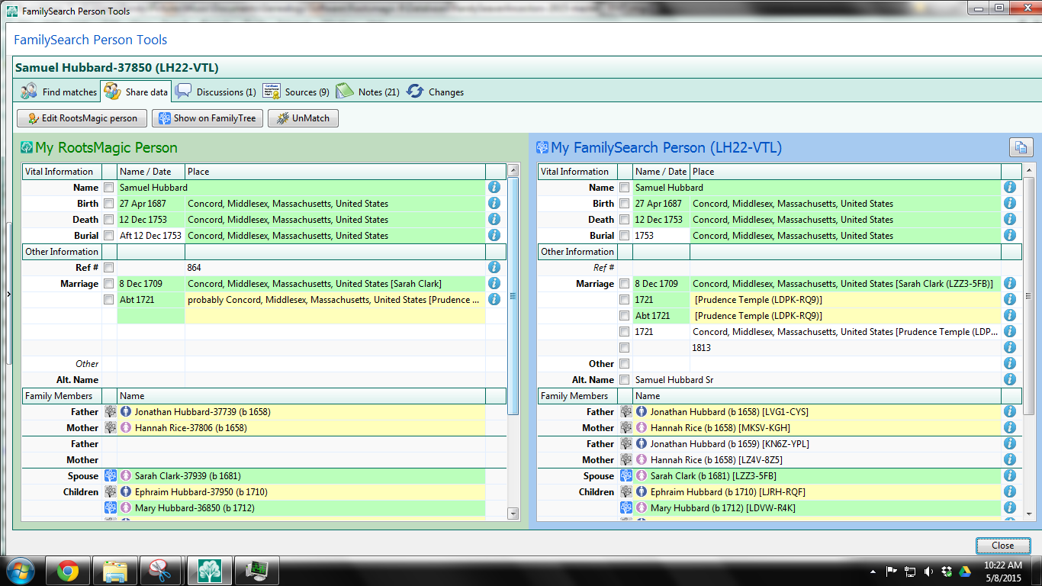The width and height of the screenshot is (1042, 586).
Task: Click the female icon beside Hannah Rice-37806
Action: [126, 427]
